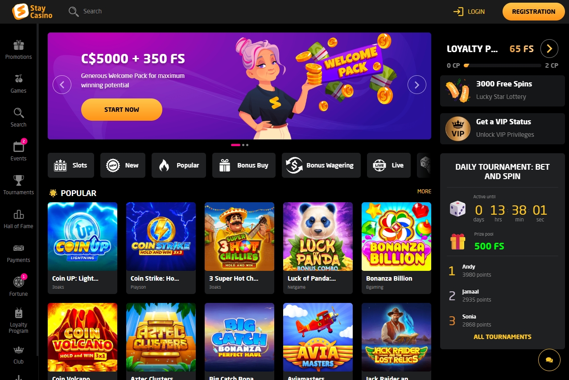Open Events calendar icon in sidebar
Image resolution: width=569 pixels, height=380 pixels.
(x=19, y=147)
